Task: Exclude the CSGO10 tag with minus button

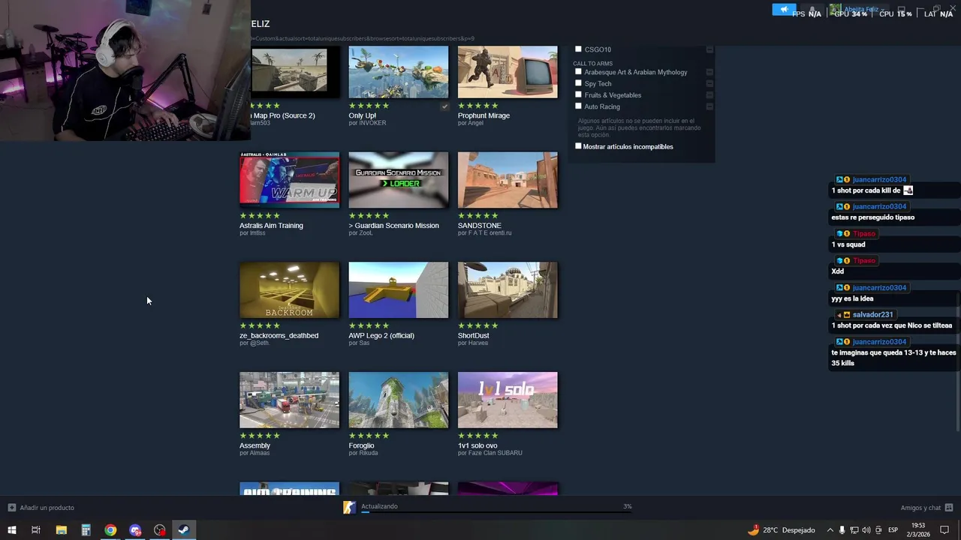Action: click(709, 49)
